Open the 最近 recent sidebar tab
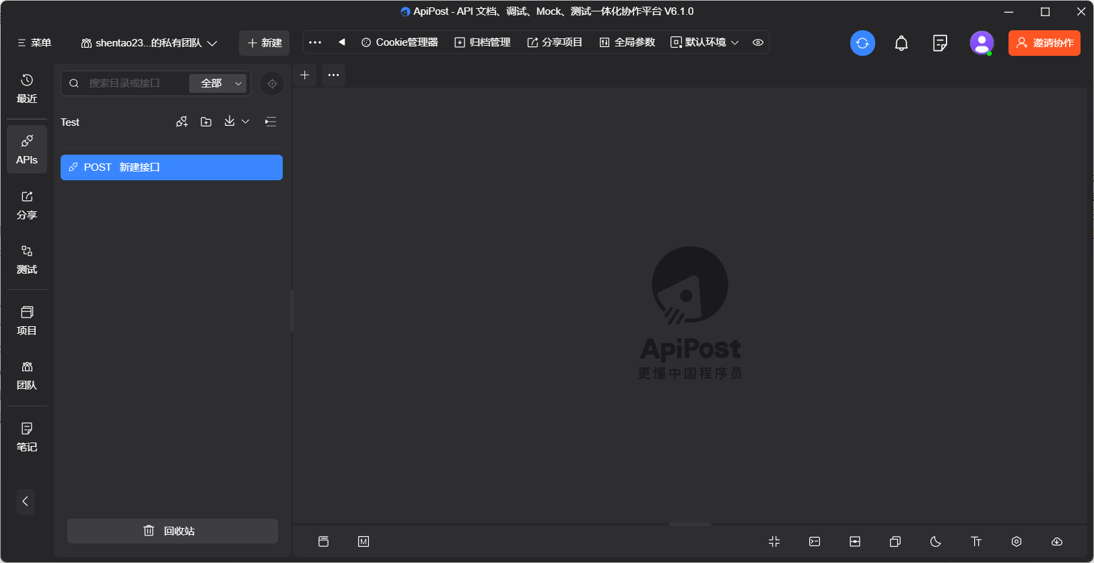 27,89
